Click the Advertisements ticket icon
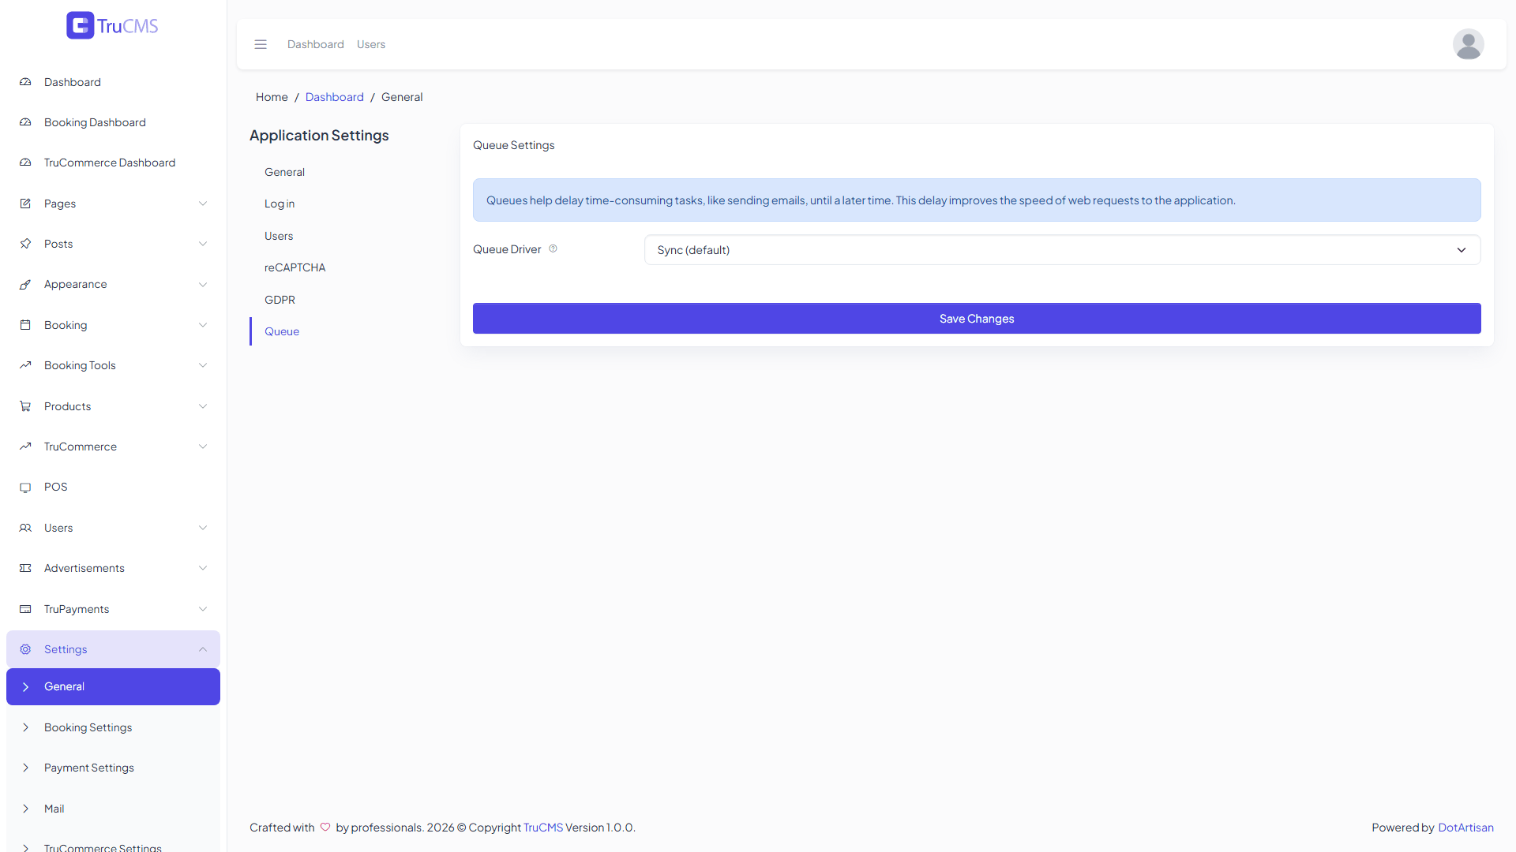 [x=25, y=568]
